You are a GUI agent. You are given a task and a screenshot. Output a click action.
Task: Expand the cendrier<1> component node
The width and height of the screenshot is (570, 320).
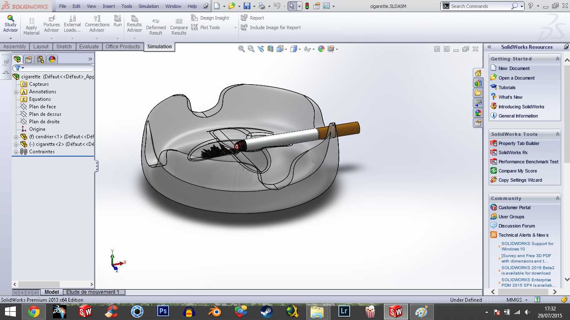pyautogui.click(x=16, y=137)
